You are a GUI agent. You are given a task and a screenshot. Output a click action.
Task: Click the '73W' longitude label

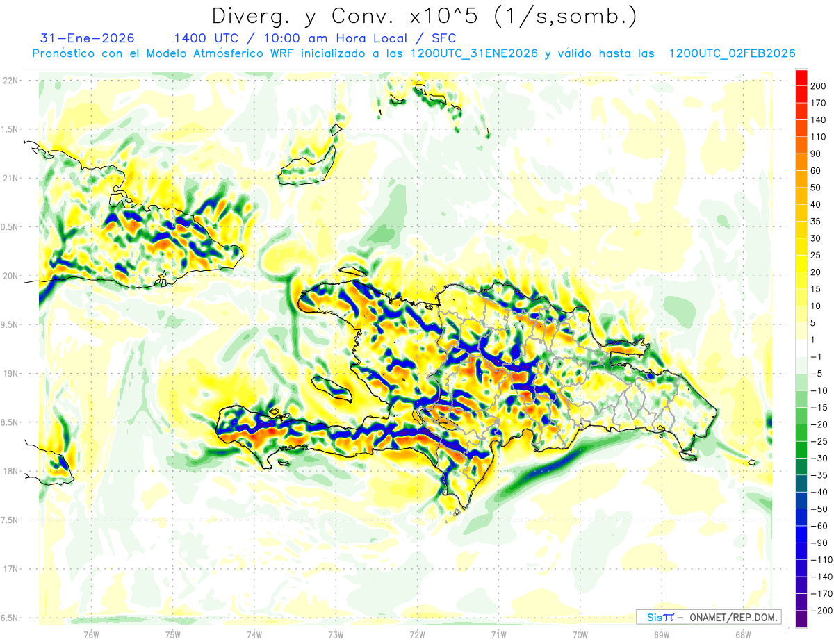[x=336, y=634]
